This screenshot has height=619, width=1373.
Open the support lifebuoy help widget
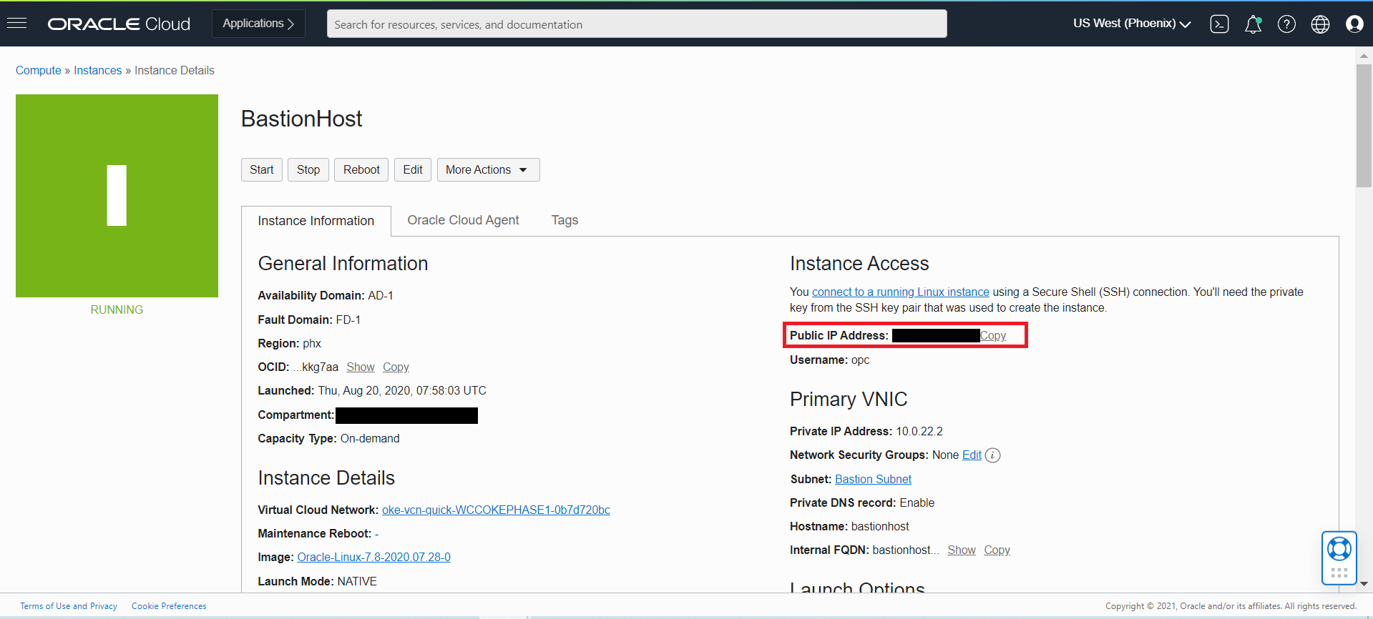click(1339, 558)
